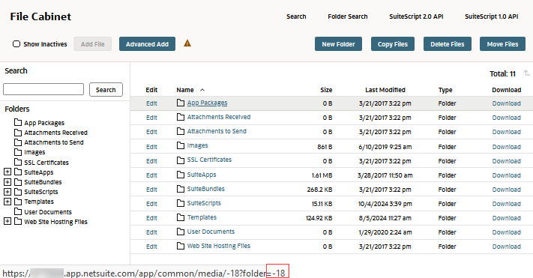Click the SSL Certificates folder icon in the Folders tree
Image resolution: width=533 pixels, height=278 pixels.
tap(18, 162)
